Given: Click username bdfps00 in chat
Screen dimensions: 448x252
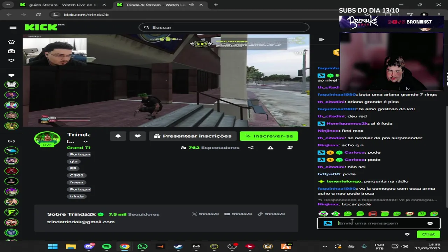Looking at the screenshot, I should [x=329, y=174].
